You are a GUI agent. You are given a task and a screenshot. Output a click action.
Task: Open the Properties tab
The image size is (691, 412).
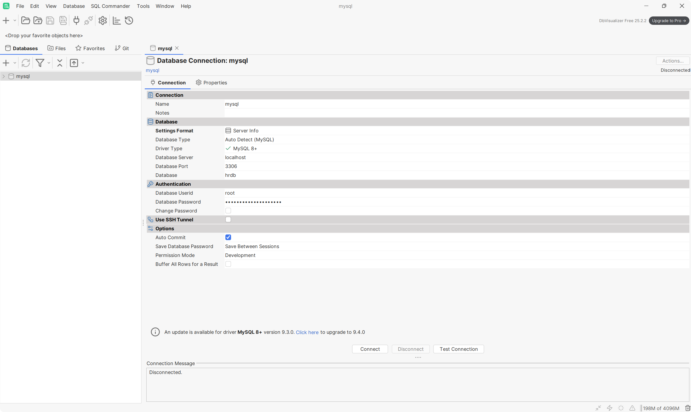pos(211,83)
